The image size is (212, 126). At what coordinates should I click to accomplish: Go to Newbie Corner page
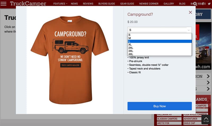point(149,4)
